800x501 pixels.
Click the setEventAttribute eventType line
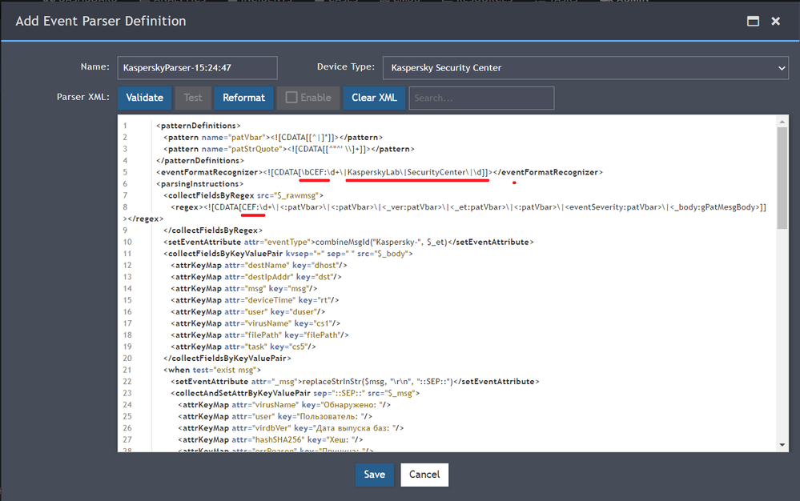(348, 242)
